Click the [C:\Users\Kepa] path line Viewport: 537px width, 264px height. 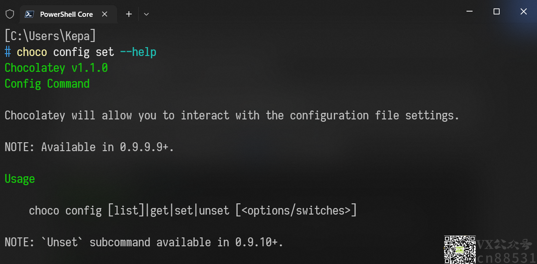50,36
